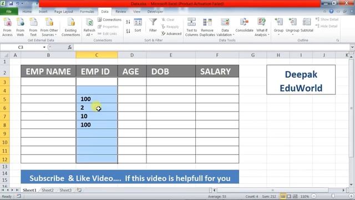Switch to the Insert tab
Screen dimensions: 355x200
43,11
